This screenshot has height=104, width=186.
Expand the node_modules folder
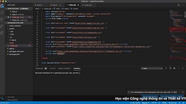pyautogui.click(x=15, y=26)
